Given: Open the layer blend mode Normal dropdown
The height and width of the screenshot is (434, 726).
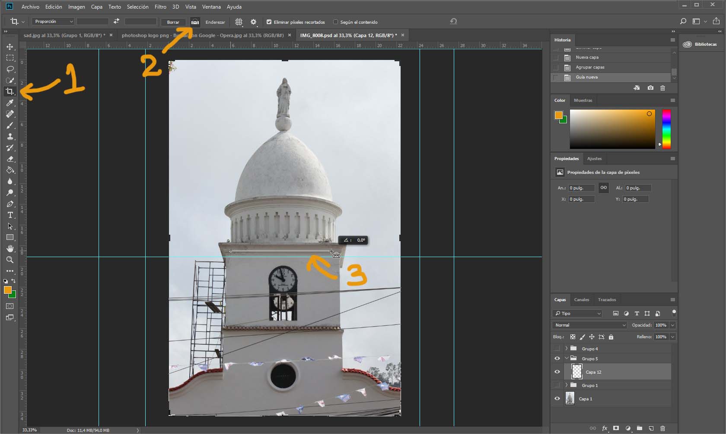Looking at the screenshot, I should [589, 325].
